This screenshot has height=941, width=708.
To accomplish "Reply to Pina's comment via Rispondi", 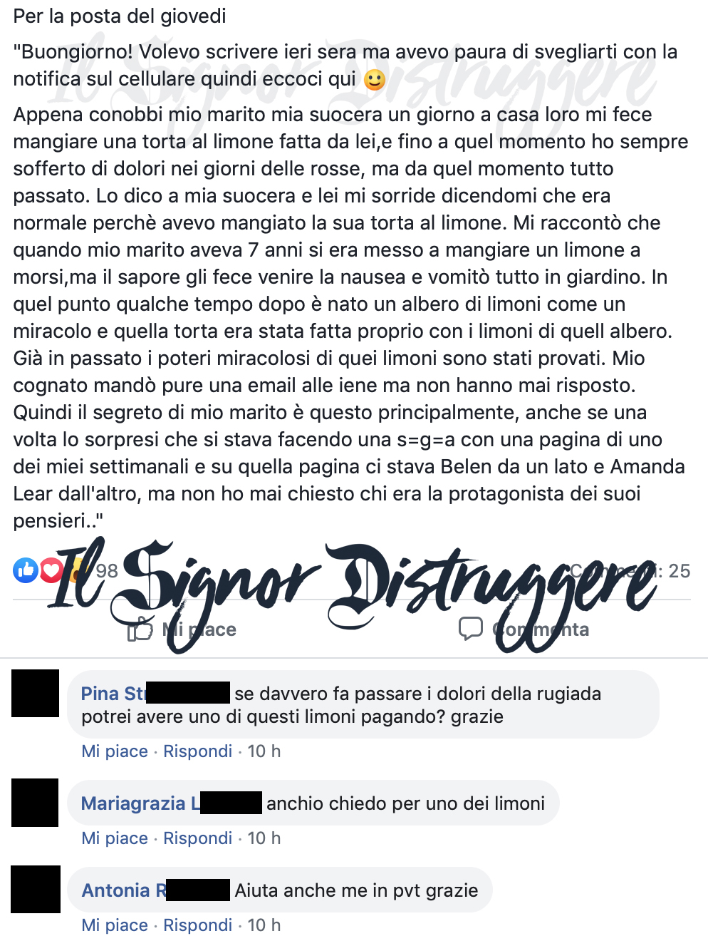I will coord(198,751).
